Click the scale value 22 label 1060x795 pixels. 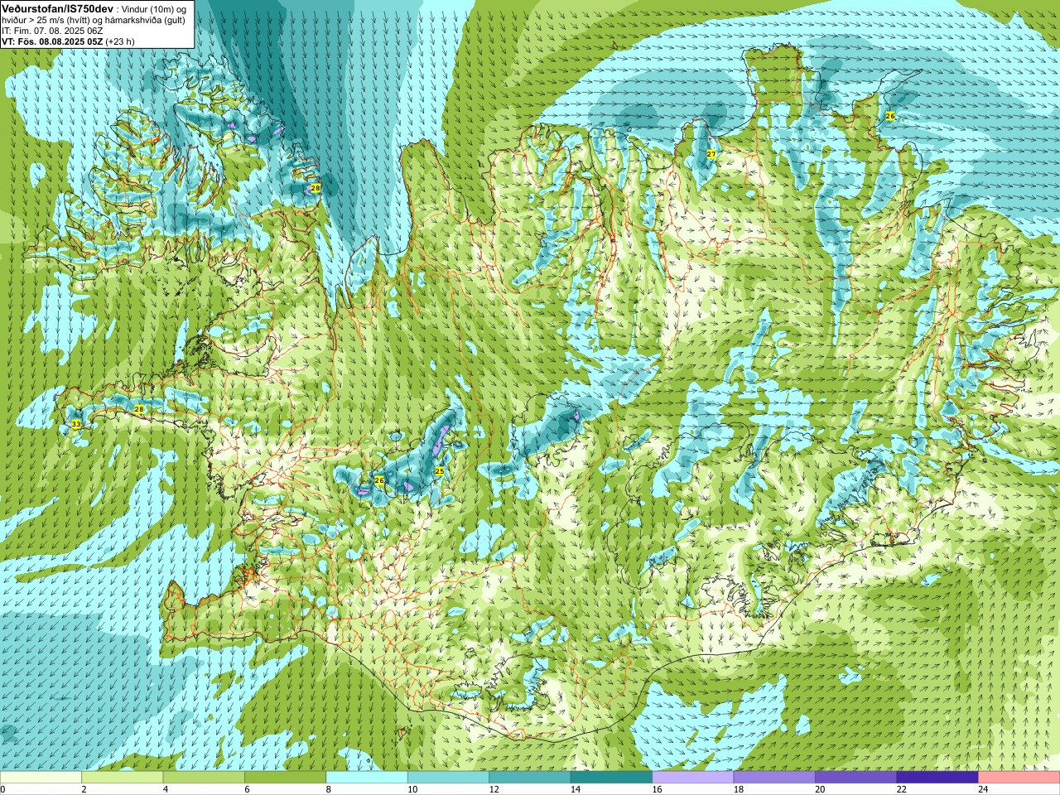(x=902, y=789)
